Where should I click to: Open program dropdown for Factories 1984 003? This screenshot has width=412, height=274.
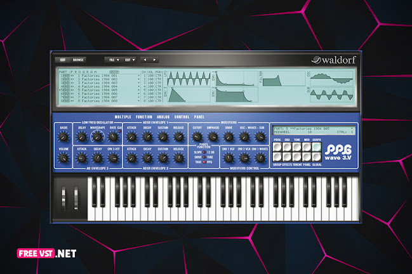(139, 83)
